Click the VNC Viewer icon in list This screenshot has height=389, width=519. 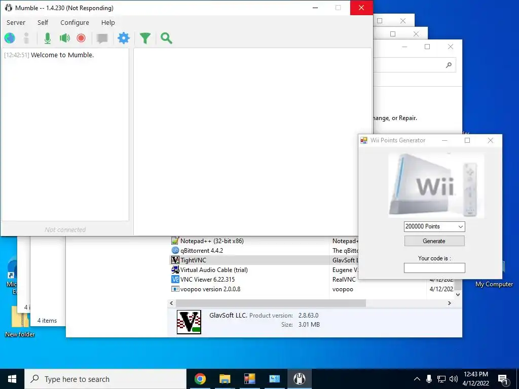[175, 279]
